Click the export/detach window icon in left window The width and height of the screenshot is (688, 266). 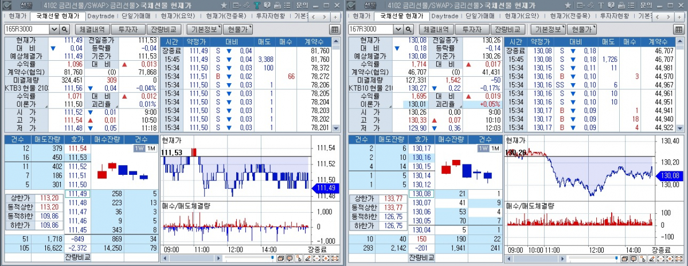point(237,5)
